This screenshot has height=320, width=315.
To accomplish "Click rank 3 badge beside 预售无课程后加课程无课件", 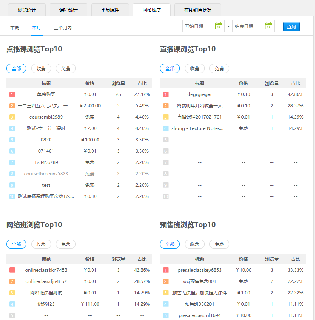I will click(x=166, y=293).
